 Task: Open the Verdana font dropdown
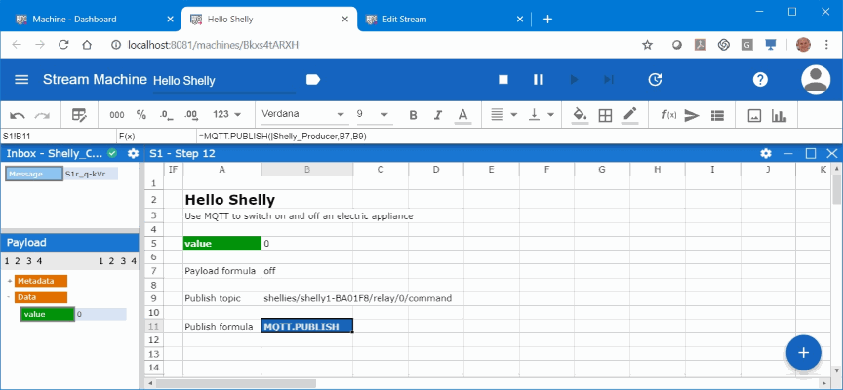[301, 114]
